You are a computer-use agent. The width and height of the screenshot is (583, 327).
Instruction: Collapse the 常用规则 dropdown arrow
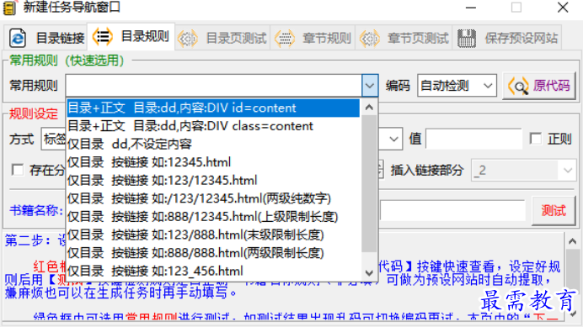pos(370,86)
